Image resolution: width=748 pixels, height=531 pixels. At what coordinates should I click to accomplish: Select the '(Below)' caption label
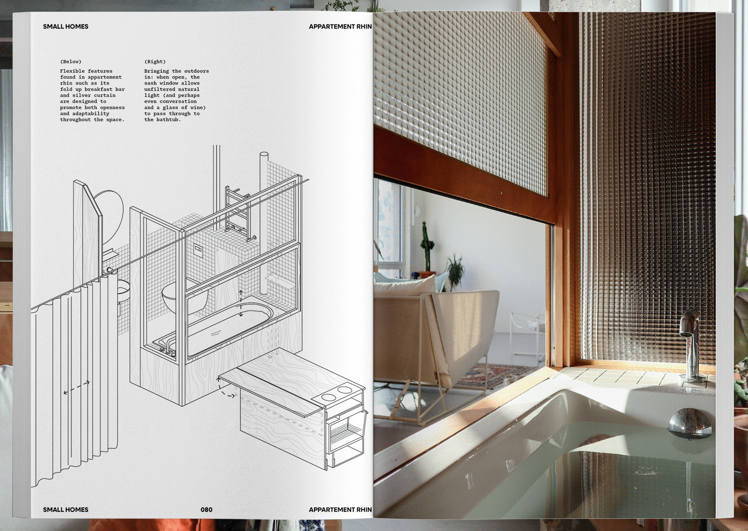[71, 61]
